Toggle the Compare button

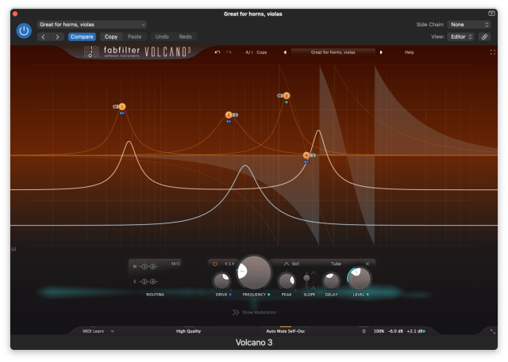point(82,37)
